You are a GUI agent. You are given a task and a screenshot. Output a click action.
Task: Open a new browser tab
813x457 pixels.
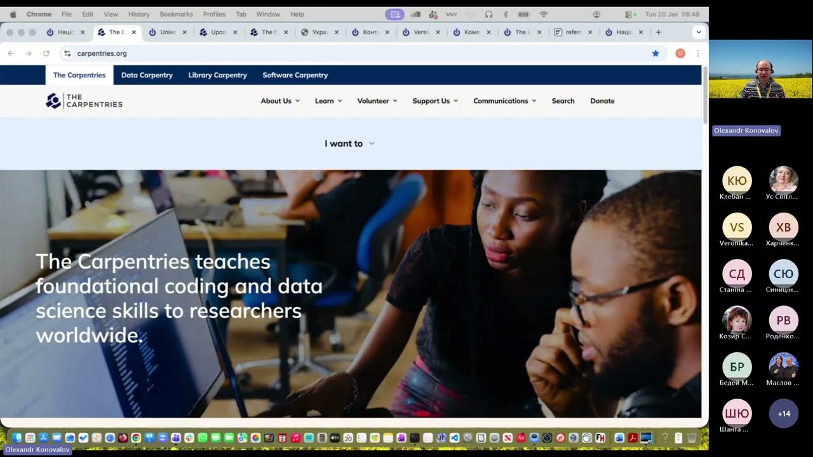(x=659, y=32)
